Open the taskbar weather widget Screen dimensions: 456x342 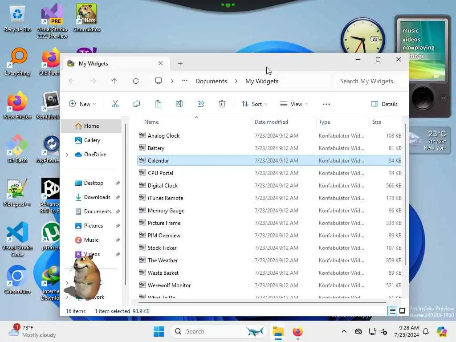(32, 331)
